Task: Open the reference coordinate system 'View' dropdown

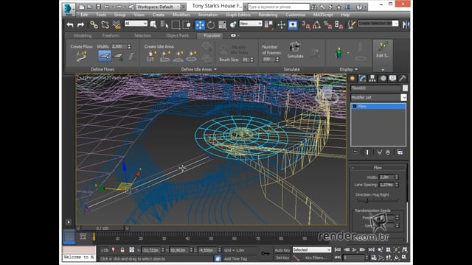Action: tap(251, 24)
